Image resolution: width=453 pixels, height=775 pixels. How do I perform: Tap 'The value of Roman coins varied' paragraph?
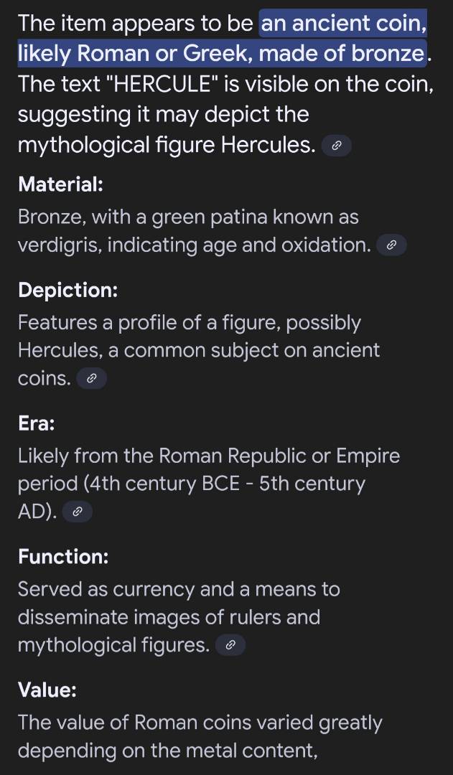200,723
